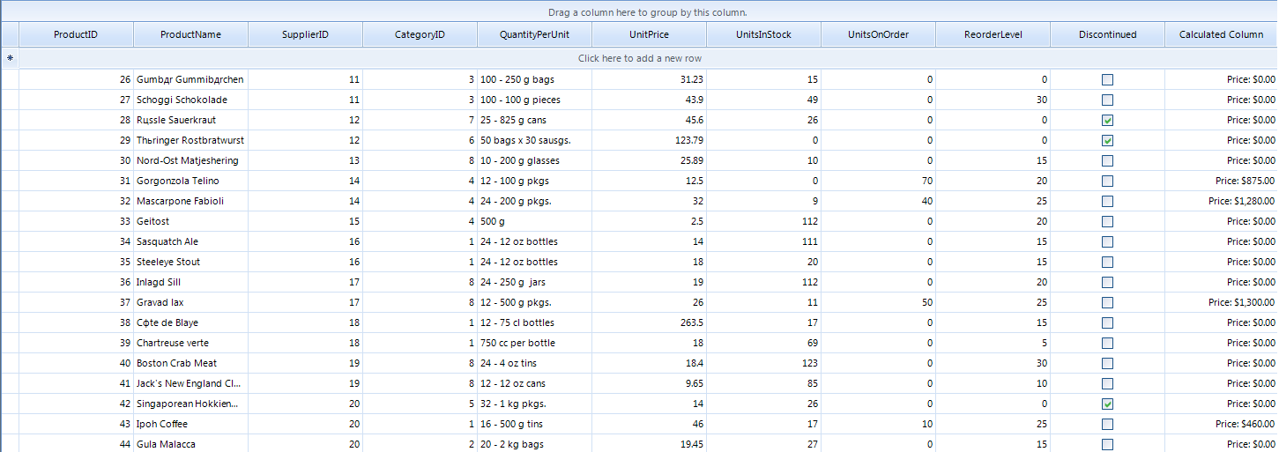Select the Gumbär Gummibärchen product name cell
1279x452 pixels.
[x=190, y=79]
